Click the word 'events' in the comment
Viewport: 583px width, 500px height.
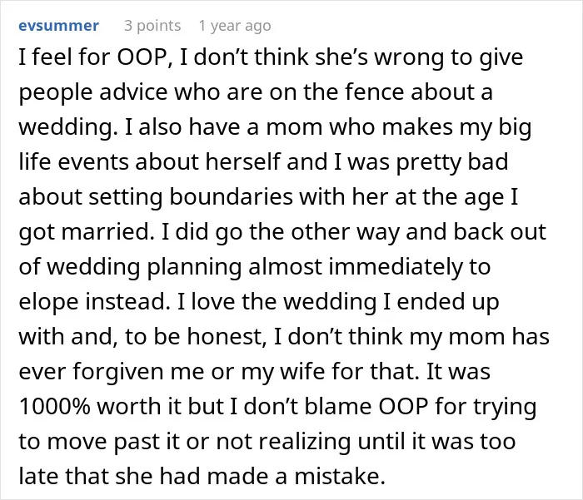point(93,161)
